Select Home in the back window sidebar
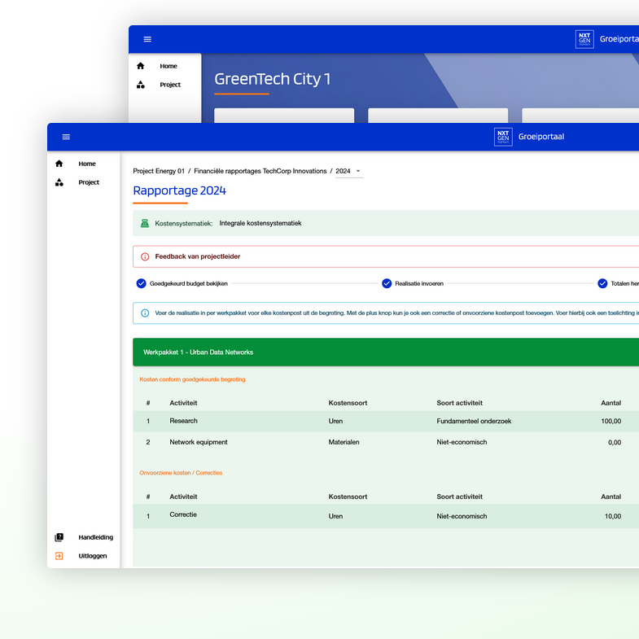Image resolution: width=639 pixels, height=639 pixels. pos(168,66)
